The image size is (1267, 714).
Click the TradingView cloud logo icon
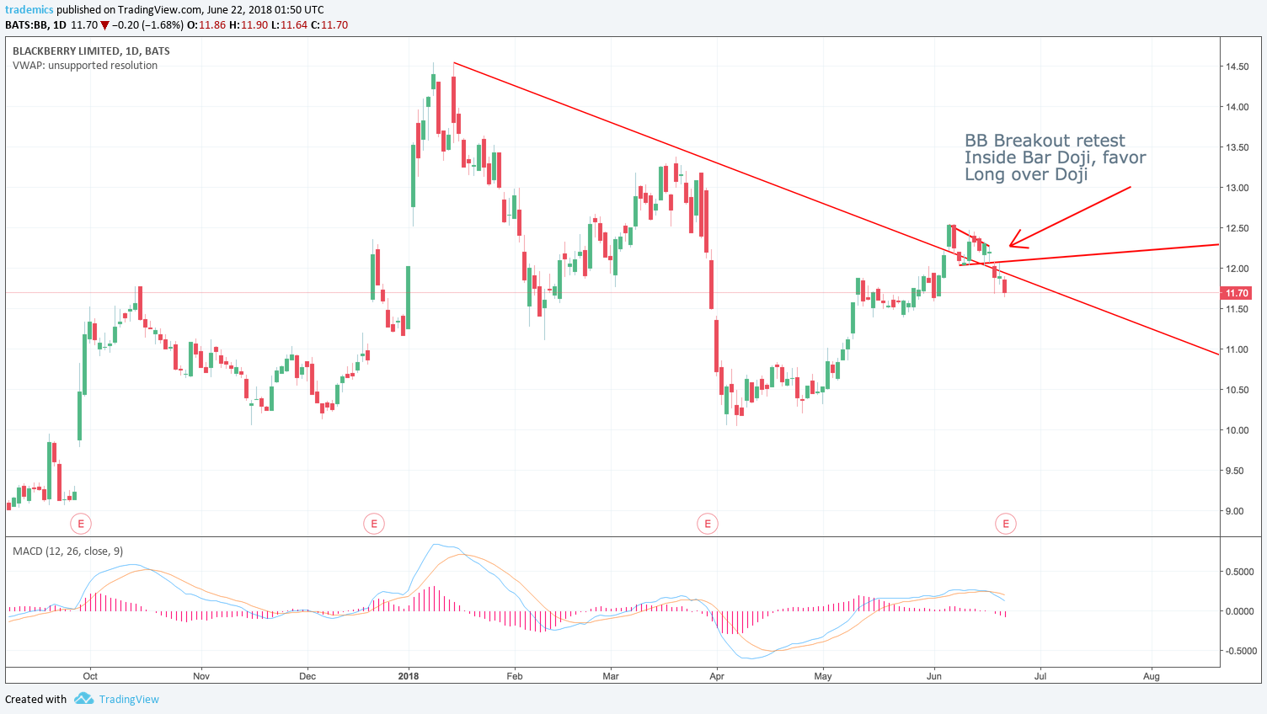83,699
